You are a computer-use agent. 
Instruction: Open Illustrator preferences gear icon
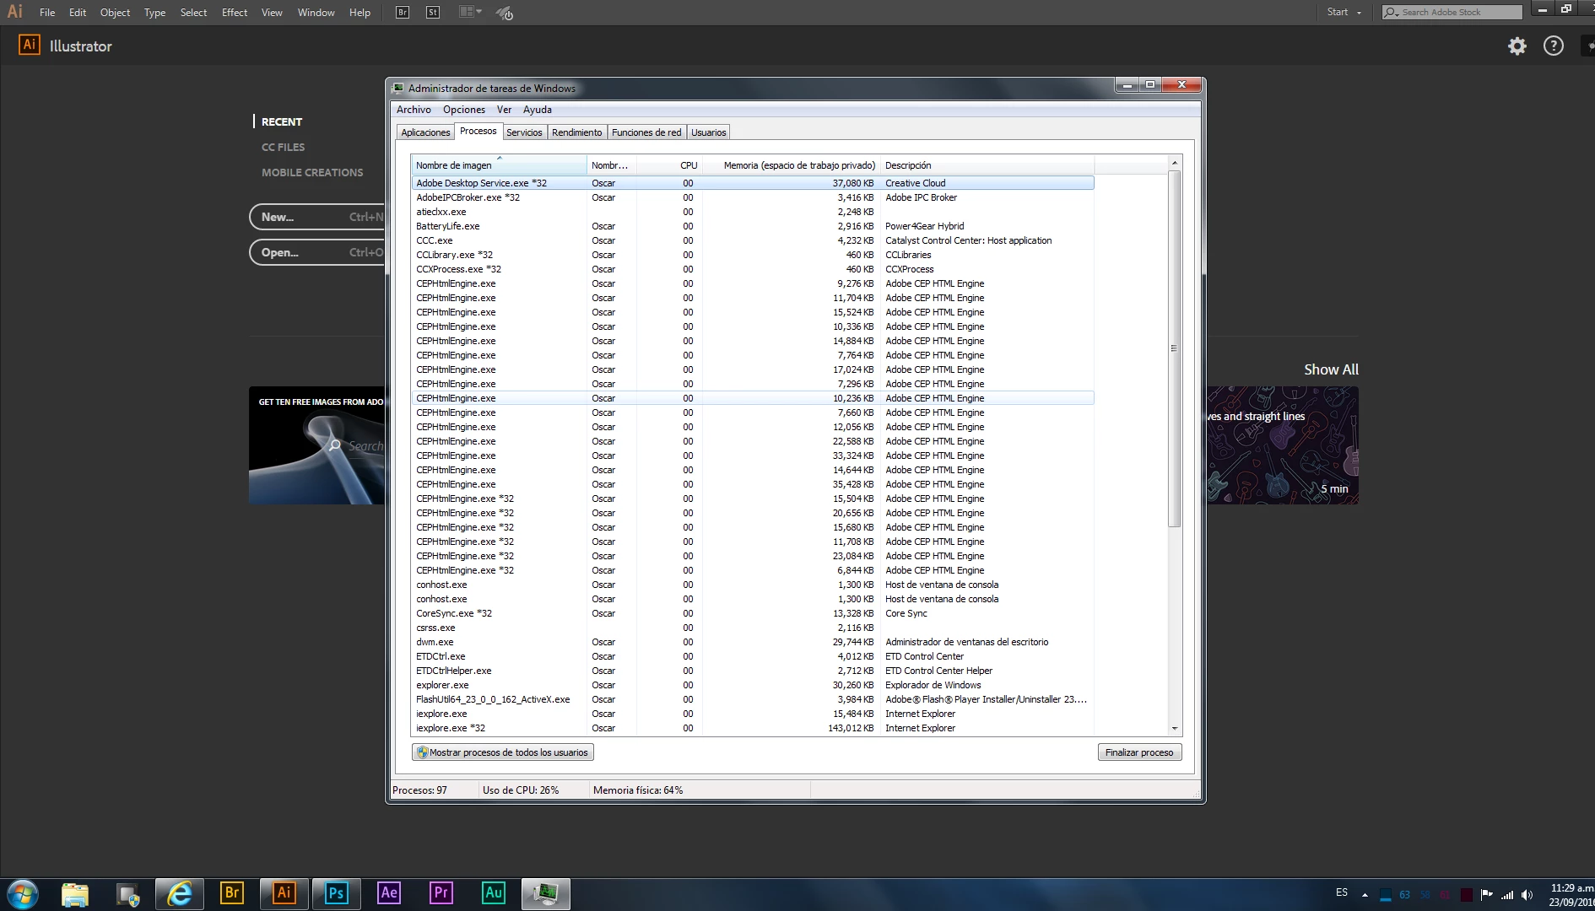coord(1517,46)
